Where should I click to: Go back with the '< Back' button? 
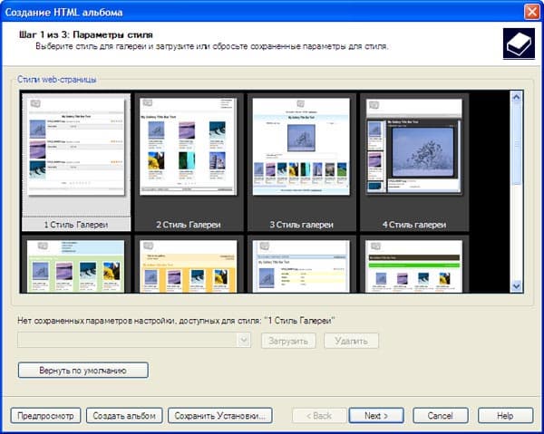319,416
